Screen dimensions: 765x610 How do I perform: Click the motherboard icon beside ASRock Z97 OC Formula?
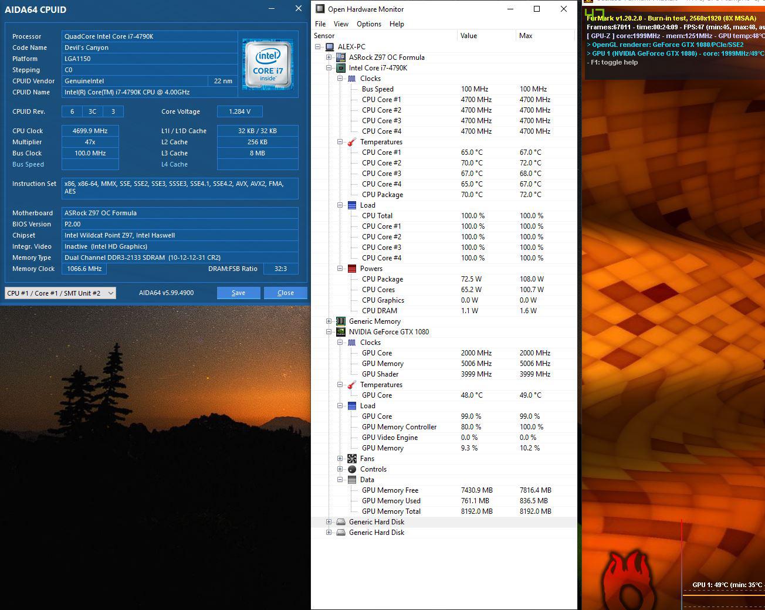pos(340,57)
